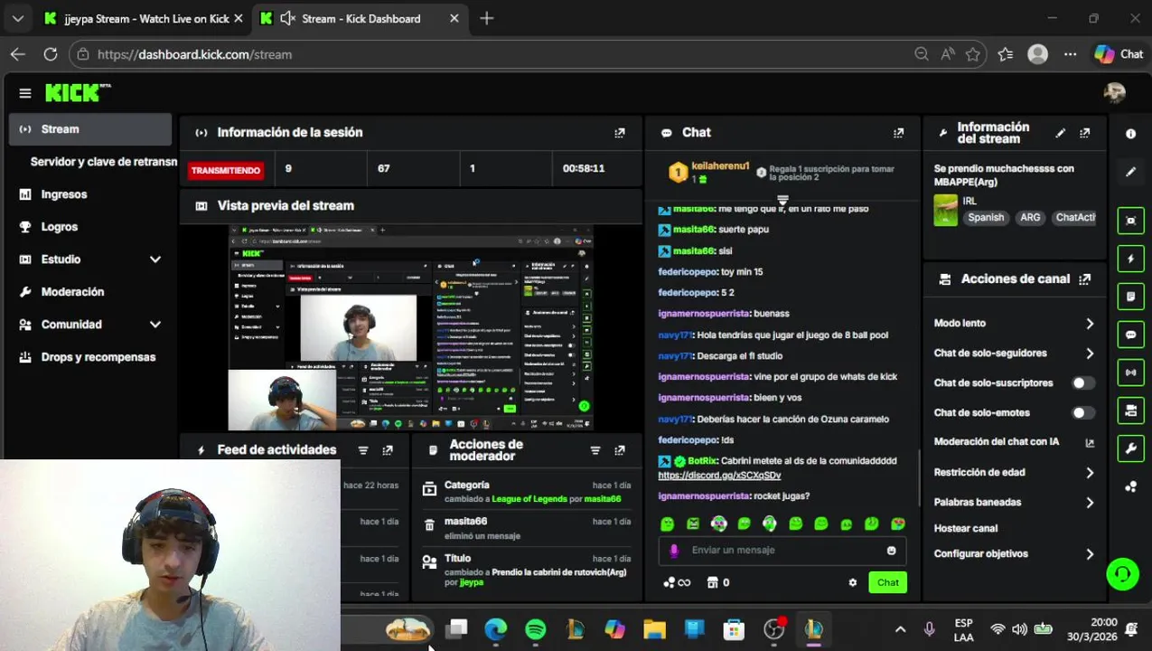Pop out the Feed de actividades panel
This screenshot has width=1152, height=651.
[x=388, y=450]
